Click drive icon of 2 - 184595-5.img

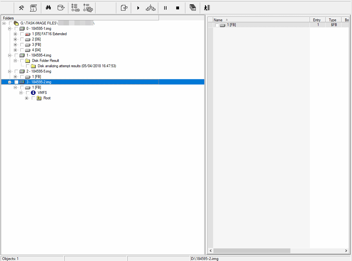pos(22,71)
